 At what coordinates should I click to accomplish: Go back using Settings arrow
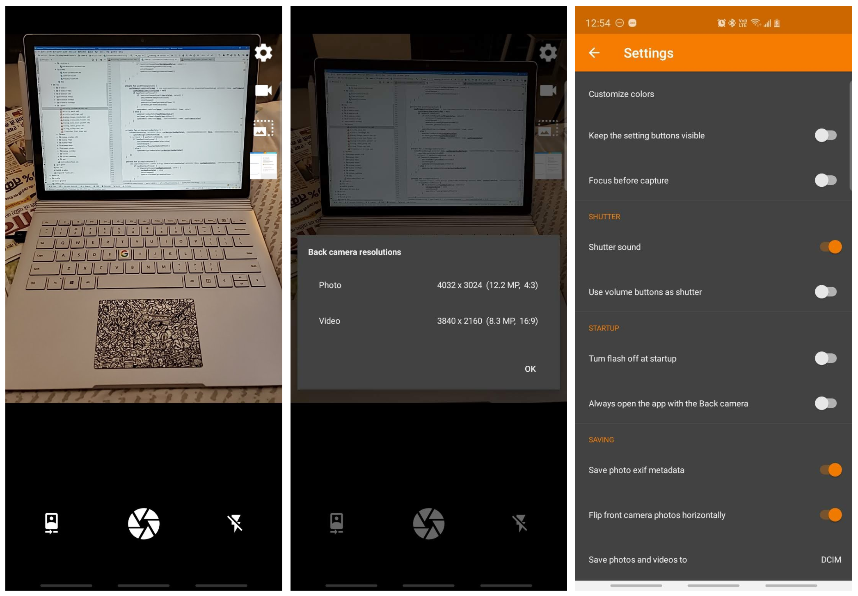(594, 53)
